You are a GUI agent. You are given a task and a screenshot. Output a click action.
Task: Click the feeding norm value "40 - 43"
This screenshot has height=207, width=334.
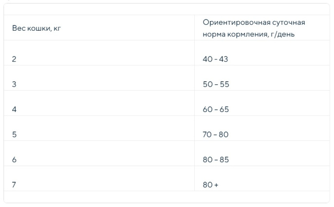click(x=215, y=59)
